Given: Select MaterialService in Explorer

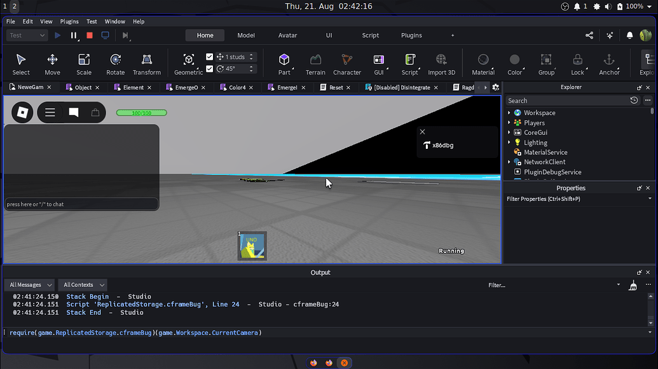Looking at the screenshot, I should coord(545,152).
